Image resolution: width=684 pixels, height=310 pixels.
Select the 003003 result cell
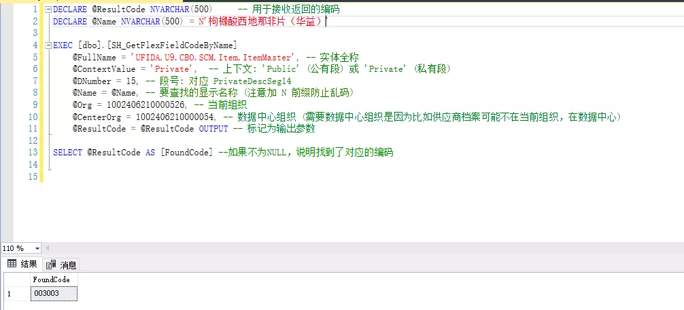pyautogui.click(x=54, y=293)
